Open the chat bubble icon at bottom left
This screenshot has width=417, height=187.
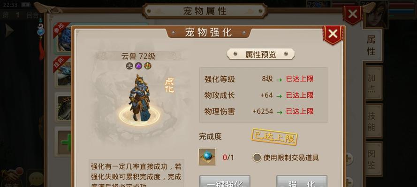35,179
